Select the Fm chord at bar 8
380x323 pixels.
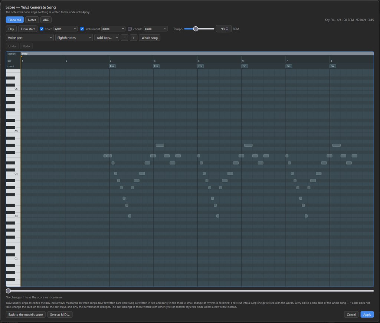point(332,66)
